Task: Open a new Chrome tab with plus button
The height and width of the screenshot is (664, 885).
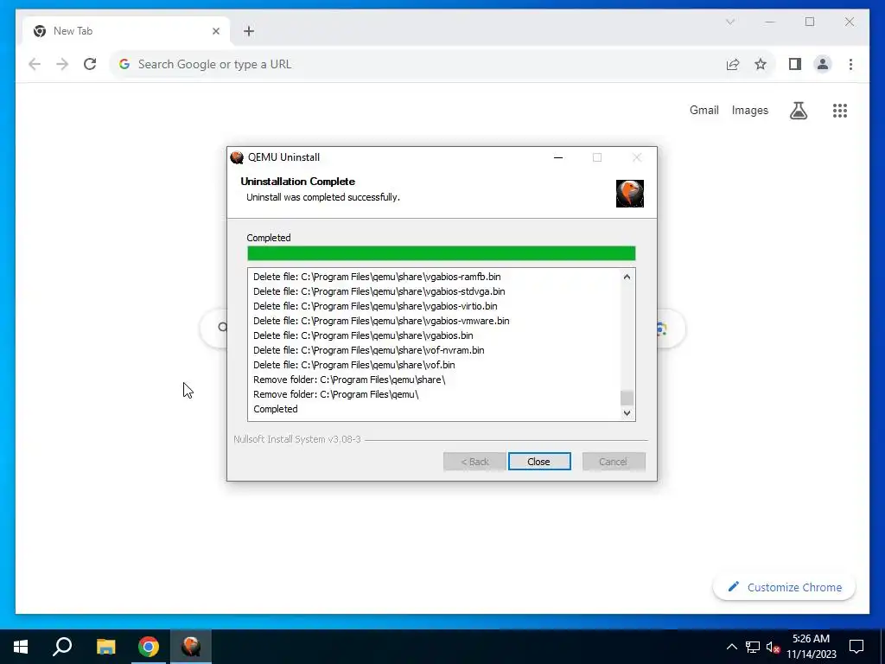Action: click(x=249, y=31)
